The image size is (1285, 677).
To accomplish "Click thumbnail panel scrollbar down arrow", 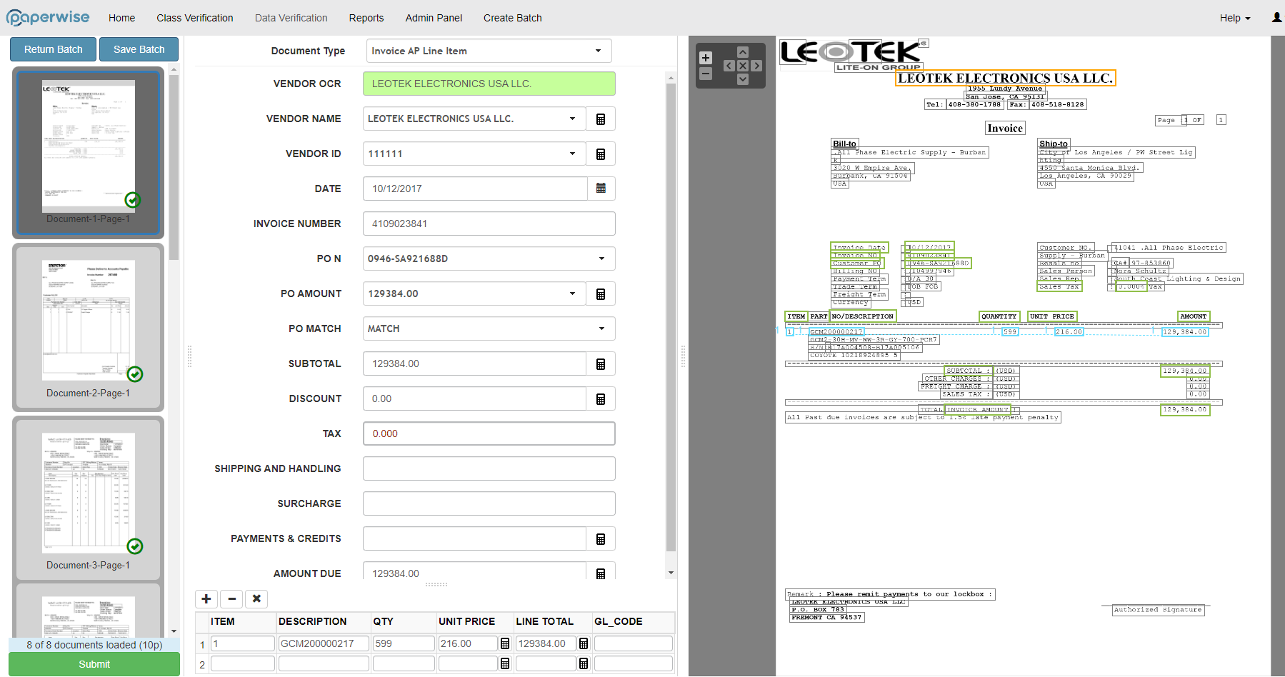I will tap(174, 631).
